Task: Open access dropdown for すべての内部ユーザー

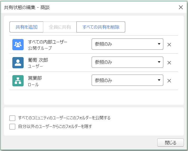Action: (127, 44)
